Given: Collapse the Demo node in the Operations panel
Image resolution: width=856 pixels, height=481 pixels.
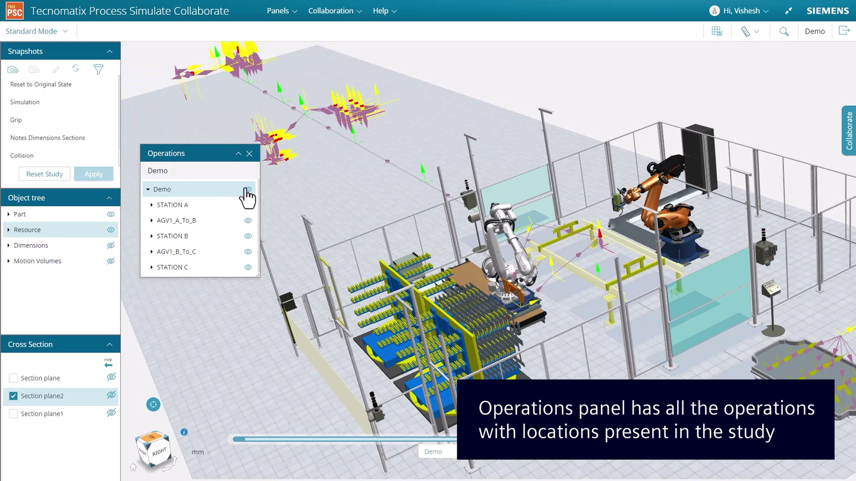Looking at the screenshot, I should 147,189.
